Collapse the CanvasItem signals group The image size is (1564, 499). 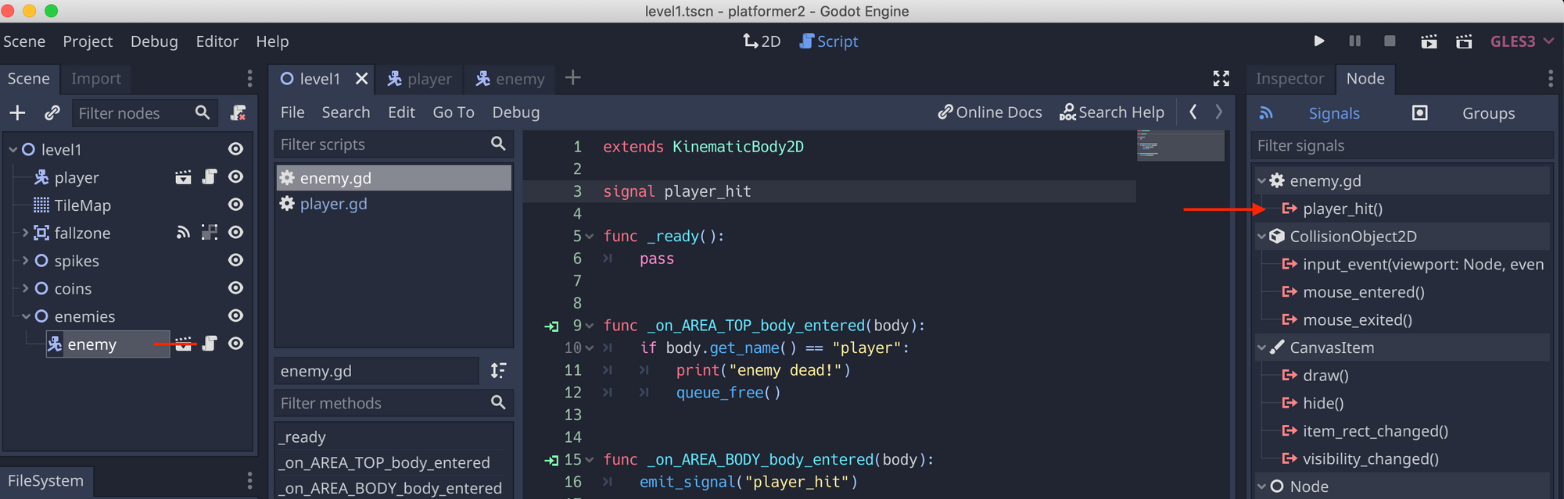pos(1261,348)
